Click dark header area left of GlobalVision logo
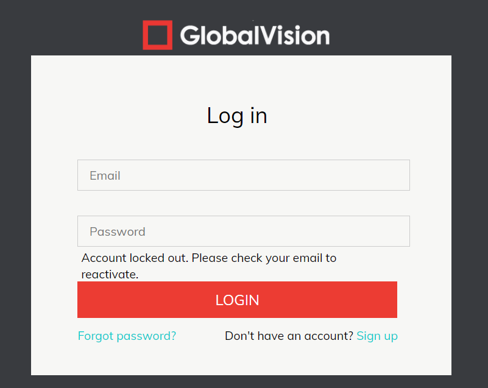The height and width of the screenshot is (388, 488). pyautogui.click(x=73, y=30)
